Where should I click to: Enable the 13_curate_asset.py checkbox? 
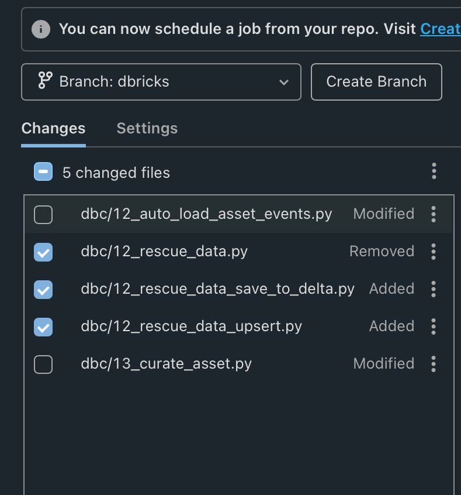point(43,365)
